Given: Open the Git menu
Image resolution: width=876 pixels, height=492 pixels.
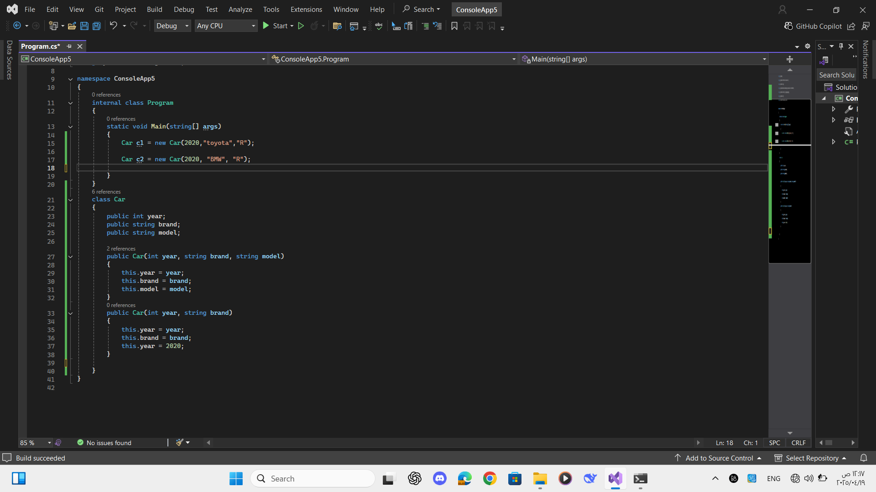Looking at the screenshot, I should point(99,9).
